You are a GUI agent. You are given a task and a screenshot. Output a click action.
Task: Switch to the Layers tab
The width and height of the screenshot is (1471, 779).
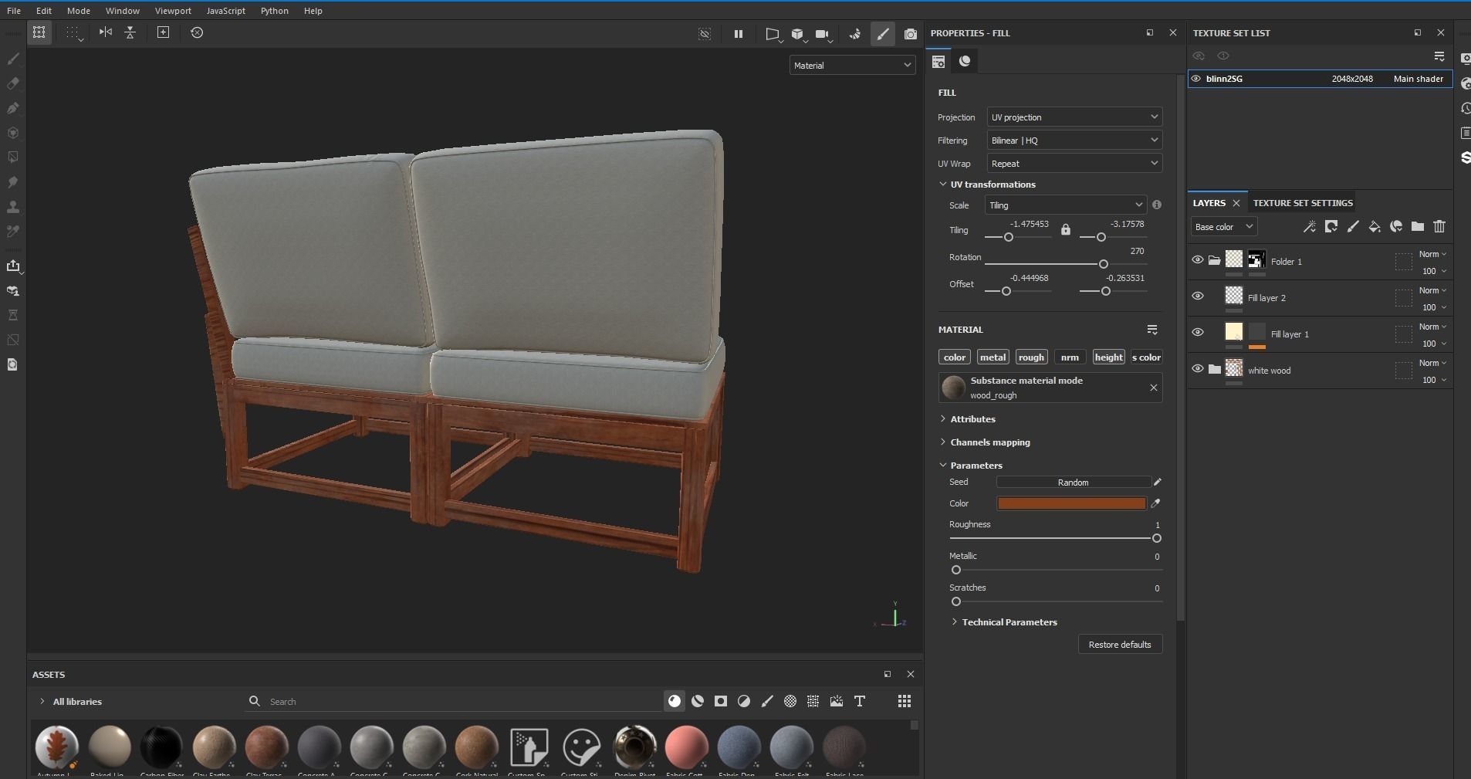pyautogui.click(x=1209, y=203)
